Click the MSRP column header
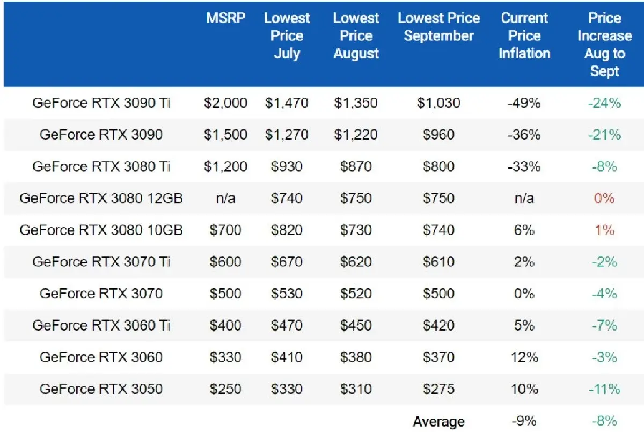The height and width of the screenshot is (432, 644). 225,18
